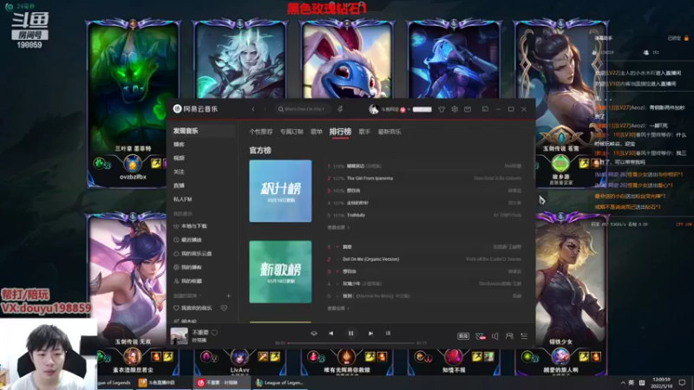Viewport: 694px width, 390px height.
Task: Open the skin theme (shirt) icon
Action: 442,109
